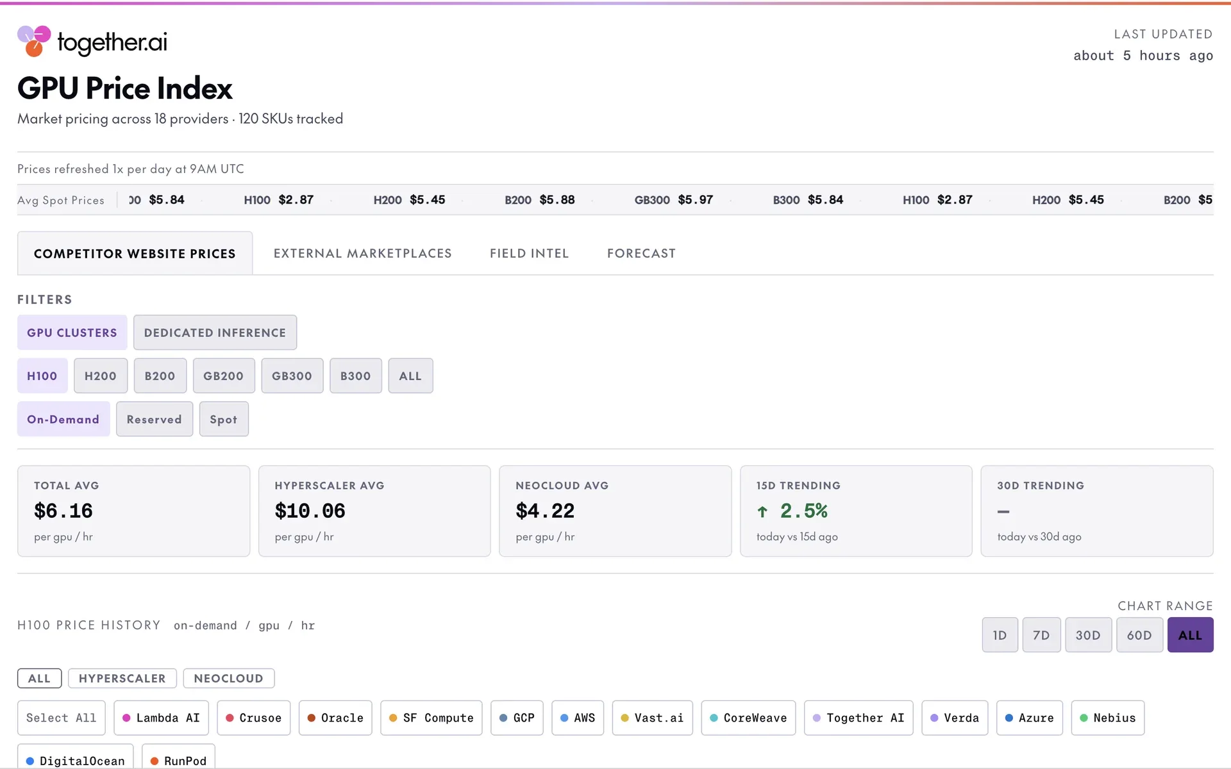The width and height of the screenshot is (1231, 769).
Task: Choose the GB300 GPU filter
Action: 292,376
